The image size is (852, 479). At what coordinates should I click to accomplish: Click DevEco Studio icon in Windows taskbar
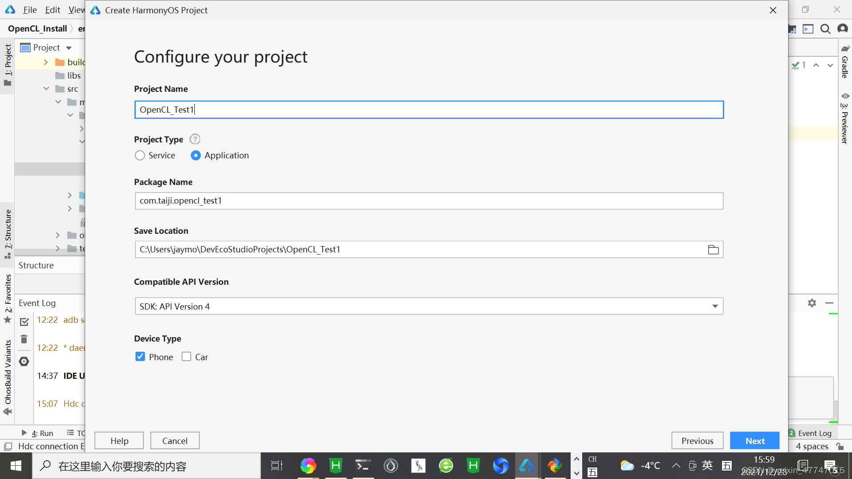click(527, 466)
